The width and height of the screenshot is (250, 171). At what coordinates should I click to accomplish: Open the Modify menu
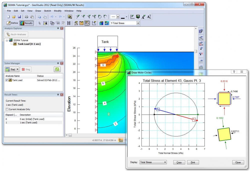(57, 11)
